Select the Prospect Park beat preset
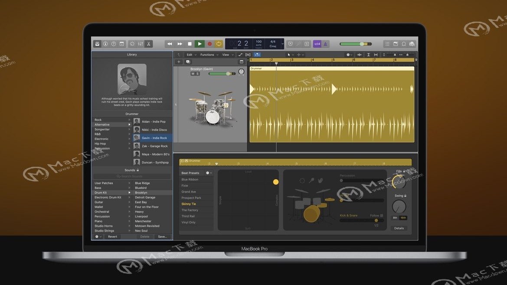Screen dimensions: 507x285 click(191, 198)
